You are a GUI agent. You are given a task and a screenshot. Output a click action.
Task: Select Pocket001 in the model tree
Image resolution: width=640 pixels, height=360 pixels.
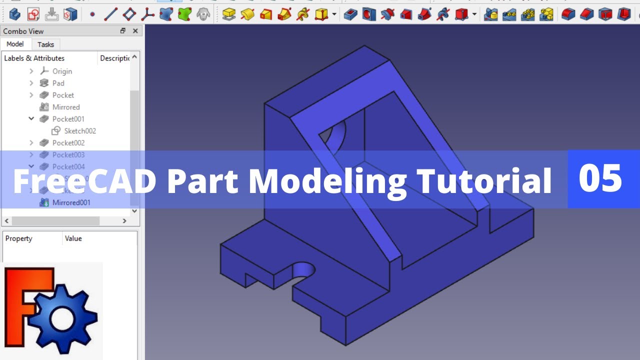68,119
